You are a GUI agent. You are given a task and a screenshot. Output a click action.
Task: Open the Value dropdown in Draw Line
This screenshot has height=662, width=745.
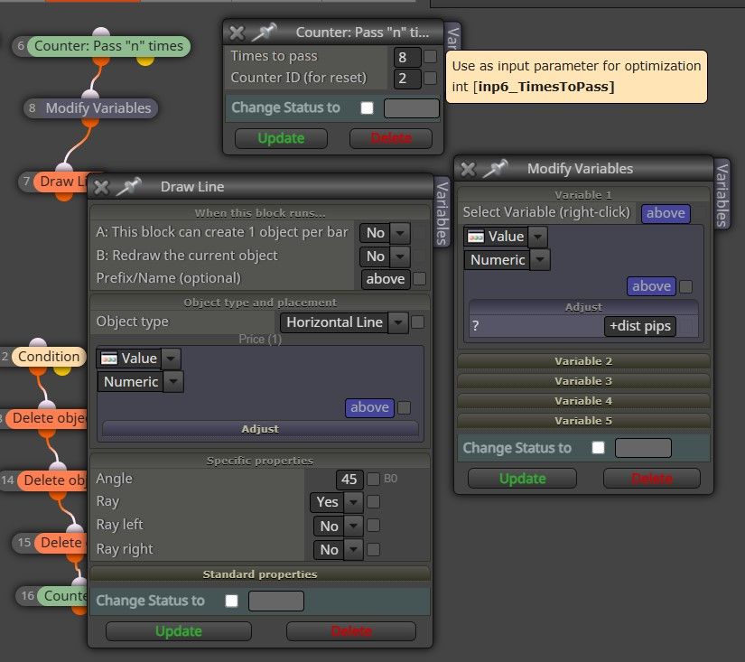[x=139, y=359]
